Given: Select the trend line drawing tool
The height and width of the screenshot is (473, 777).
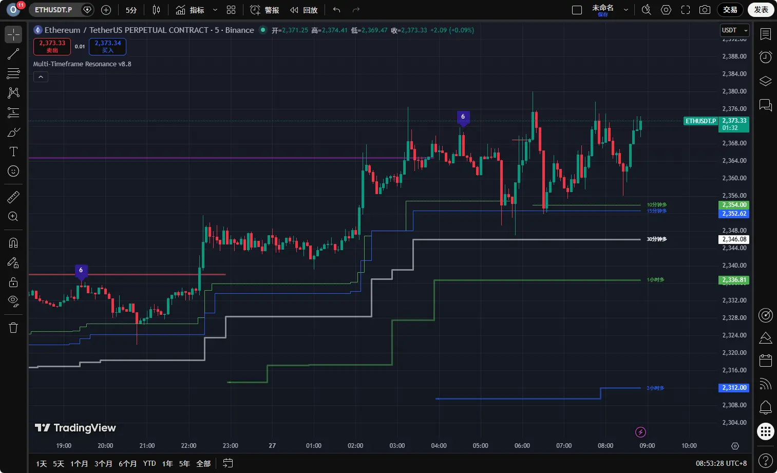Looking at the screenshot, I should pos(13,54).
